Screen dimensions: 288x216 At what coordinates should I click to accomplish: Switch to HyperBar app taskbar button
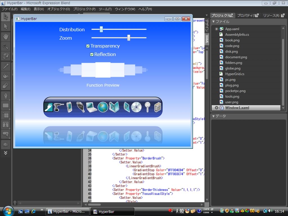pyautogui.click(x=112, y=211)
